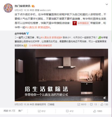Screen dimensions: 112x117
Task: Follow the 华帝旗舰店 store link
Action: [83, 23]
